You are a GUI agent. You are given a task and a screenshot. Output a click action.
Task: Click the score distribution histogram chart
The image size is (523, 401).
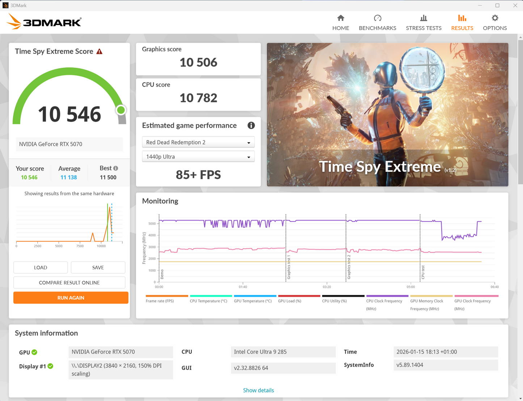pos(69,224)
